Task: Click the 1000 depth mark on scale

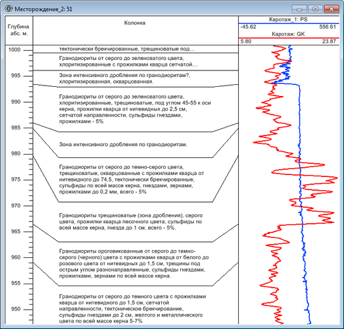Action: 14,50
